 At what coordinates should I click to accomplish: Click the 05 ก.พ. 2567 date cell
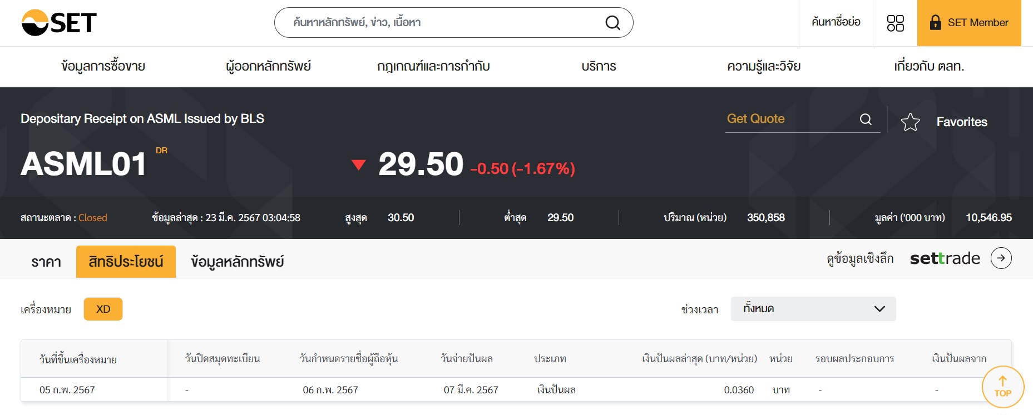67,390
